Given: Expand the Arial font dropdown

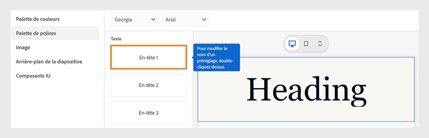Looking at the screenshot, I should pyautogui.click(x=182, y=19).
